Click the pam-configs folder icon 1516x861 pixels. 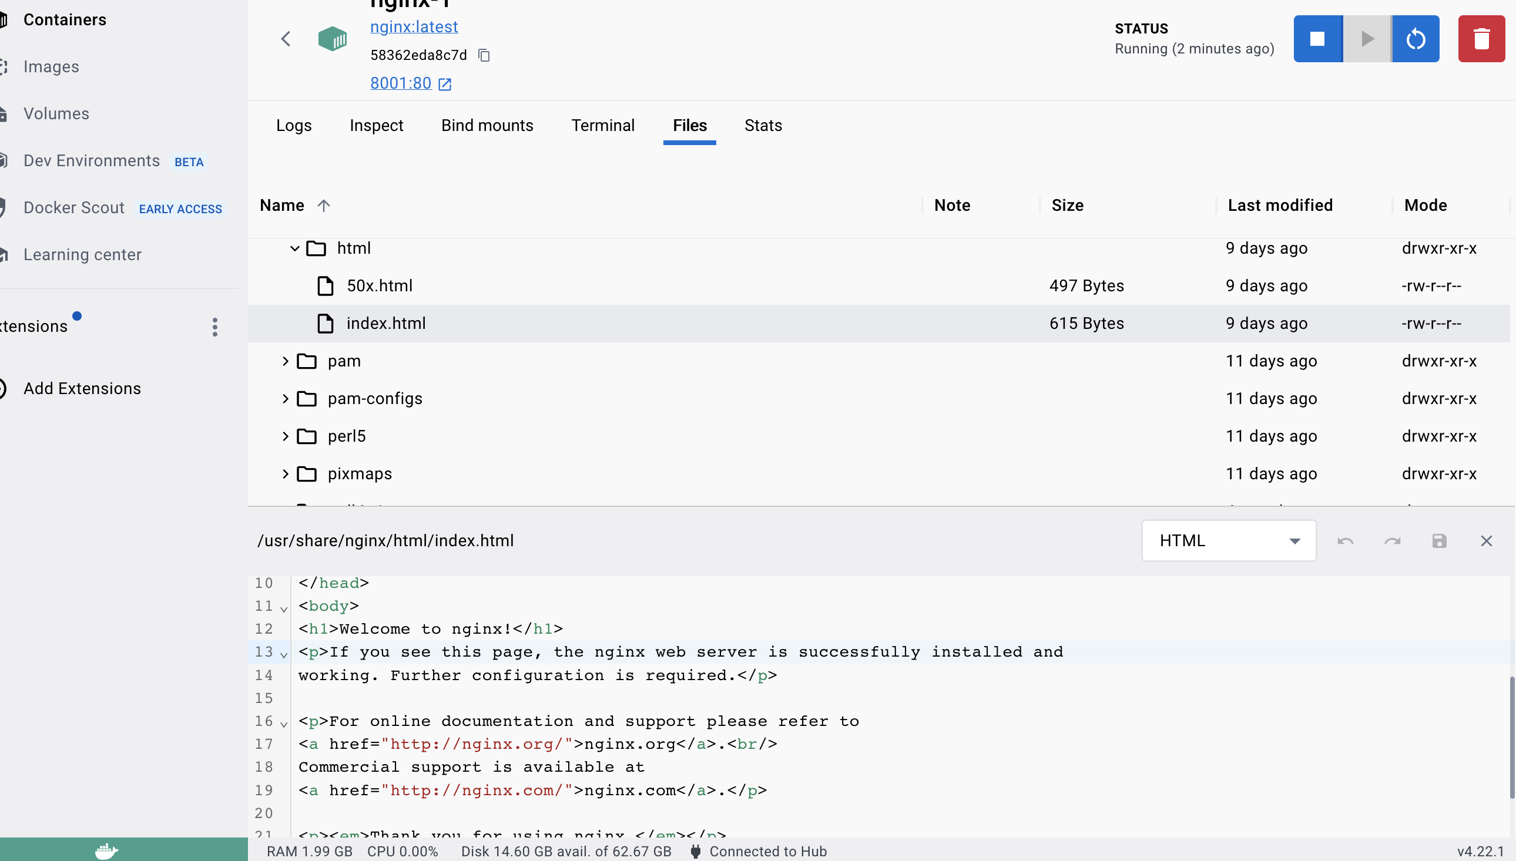tap(306, 399)
